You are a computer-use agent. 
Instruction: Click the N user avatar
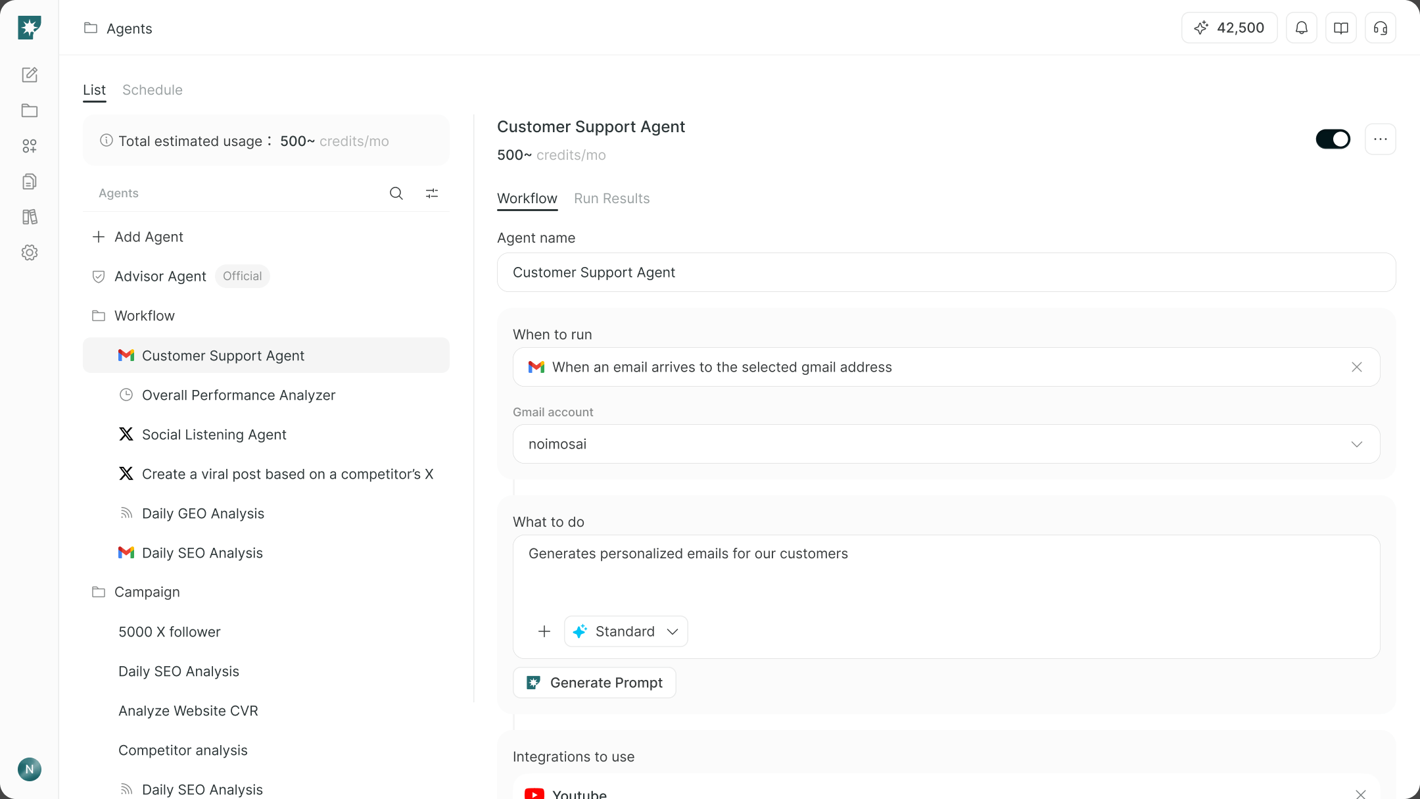(29, 769)
